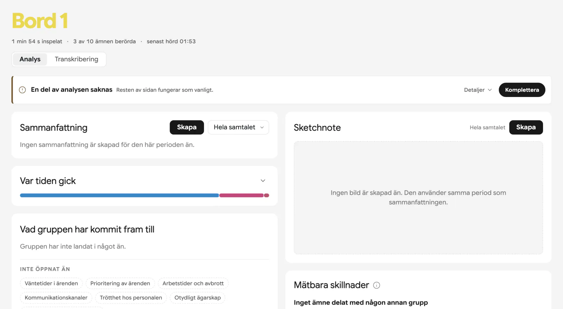Select the Trötthet hos personalen chip

(131, 298)
